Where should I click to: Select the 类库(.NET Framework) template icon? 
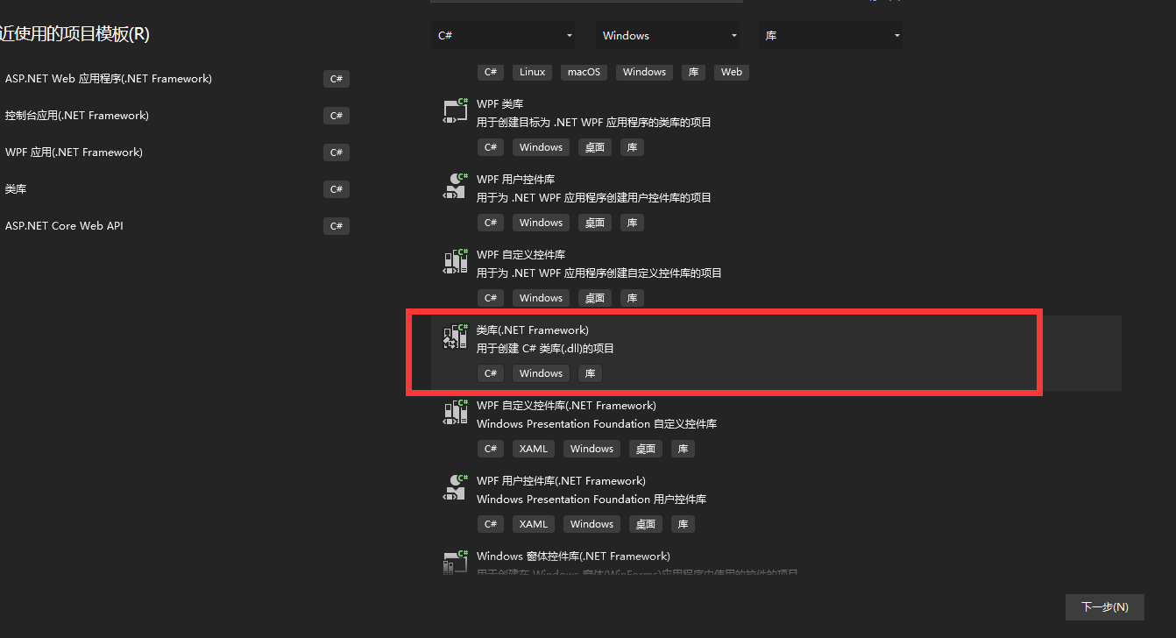pyautogui.click(x=455, y=337)
